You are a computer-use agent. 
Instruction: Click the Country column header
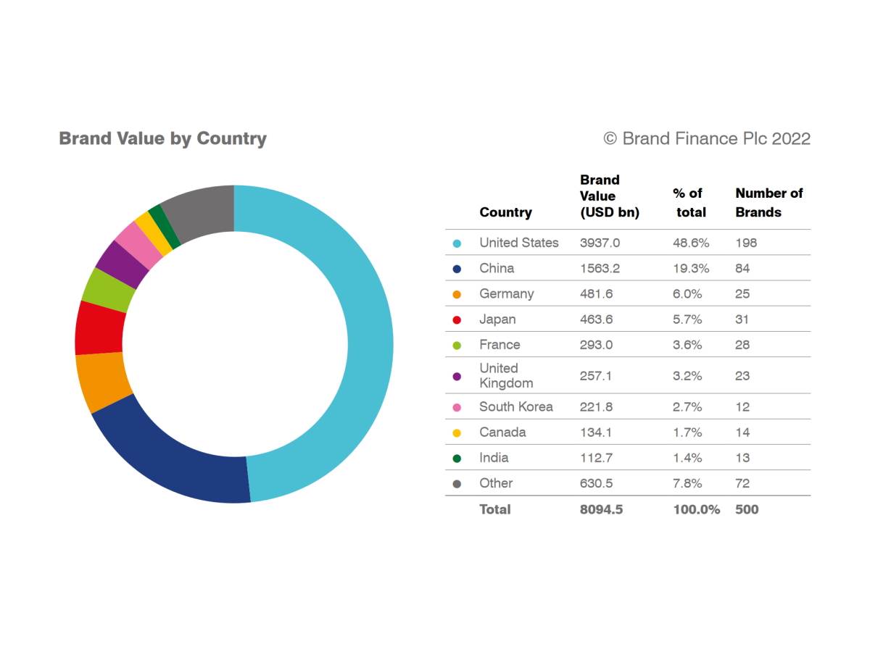point(505,212)
